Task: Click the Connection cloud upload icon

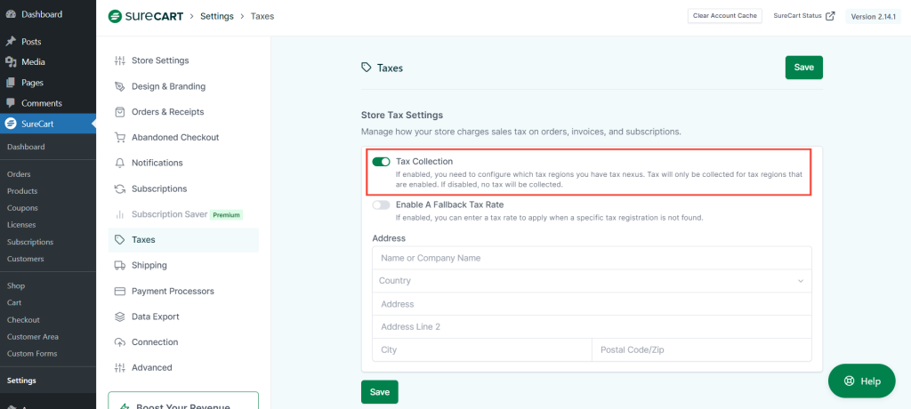Action: point(120,342)
